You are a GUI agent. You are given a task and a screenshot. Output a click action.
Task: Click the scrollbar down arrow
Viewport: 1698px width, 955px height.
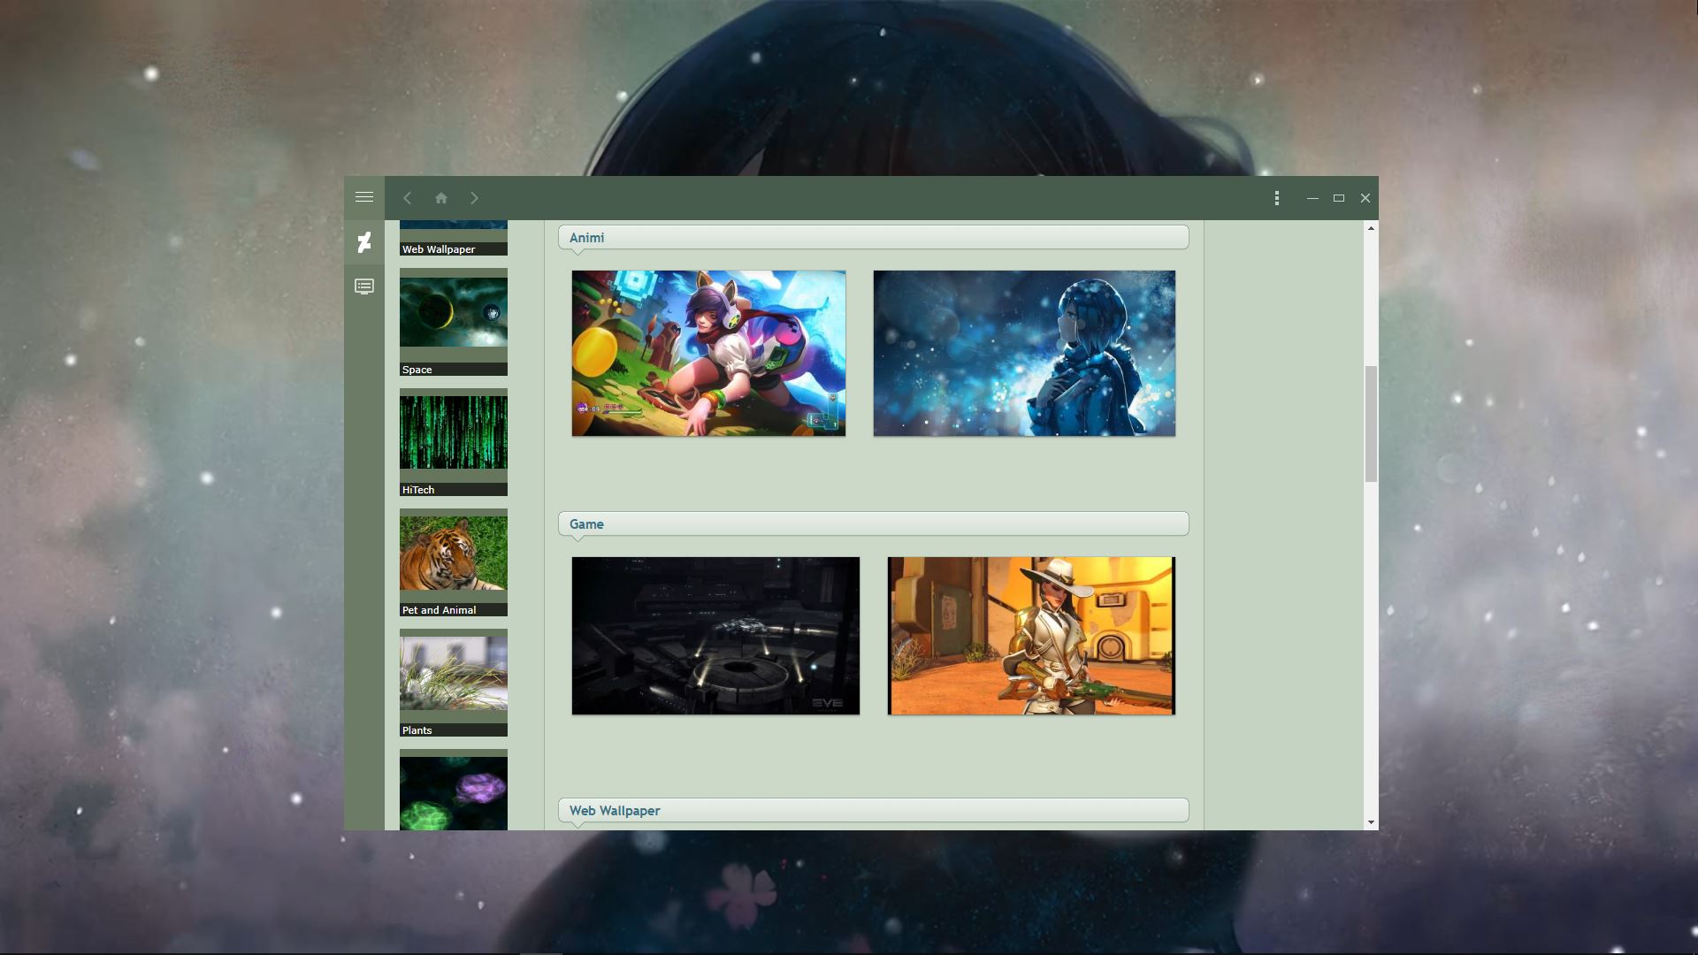coord(1371,822)
